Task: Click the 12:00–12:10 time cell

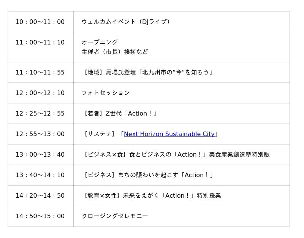Action: point(40,93)
